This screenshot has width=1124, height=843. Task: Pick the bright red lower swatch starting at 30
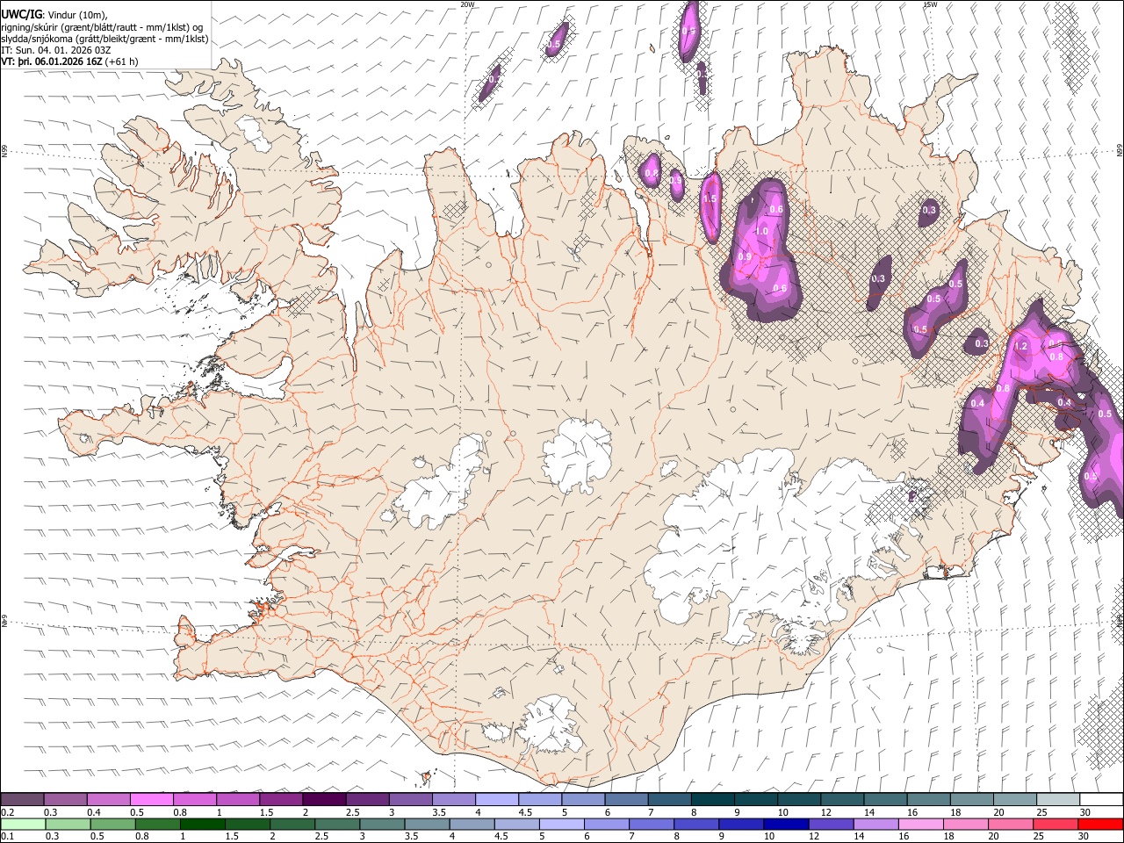click(1100, 824)
